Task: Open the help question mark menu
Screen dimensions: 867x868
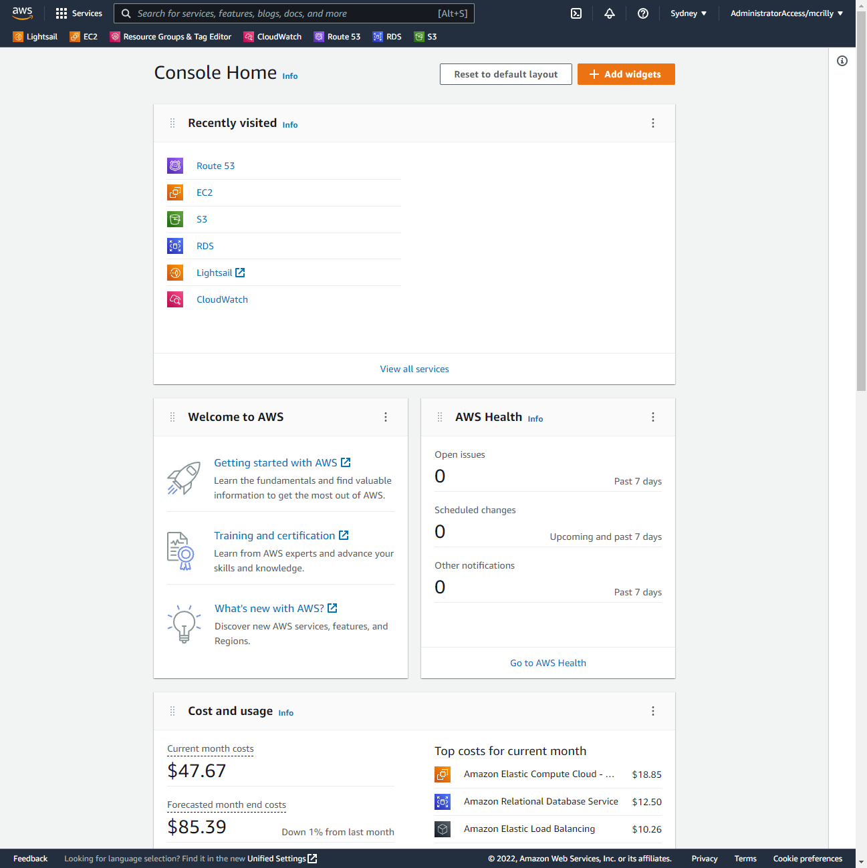Action: point(643,13)
